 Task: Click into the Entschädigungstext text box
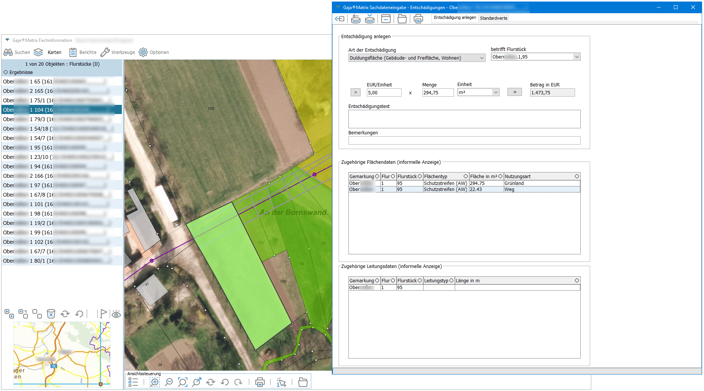pos(464,119)
